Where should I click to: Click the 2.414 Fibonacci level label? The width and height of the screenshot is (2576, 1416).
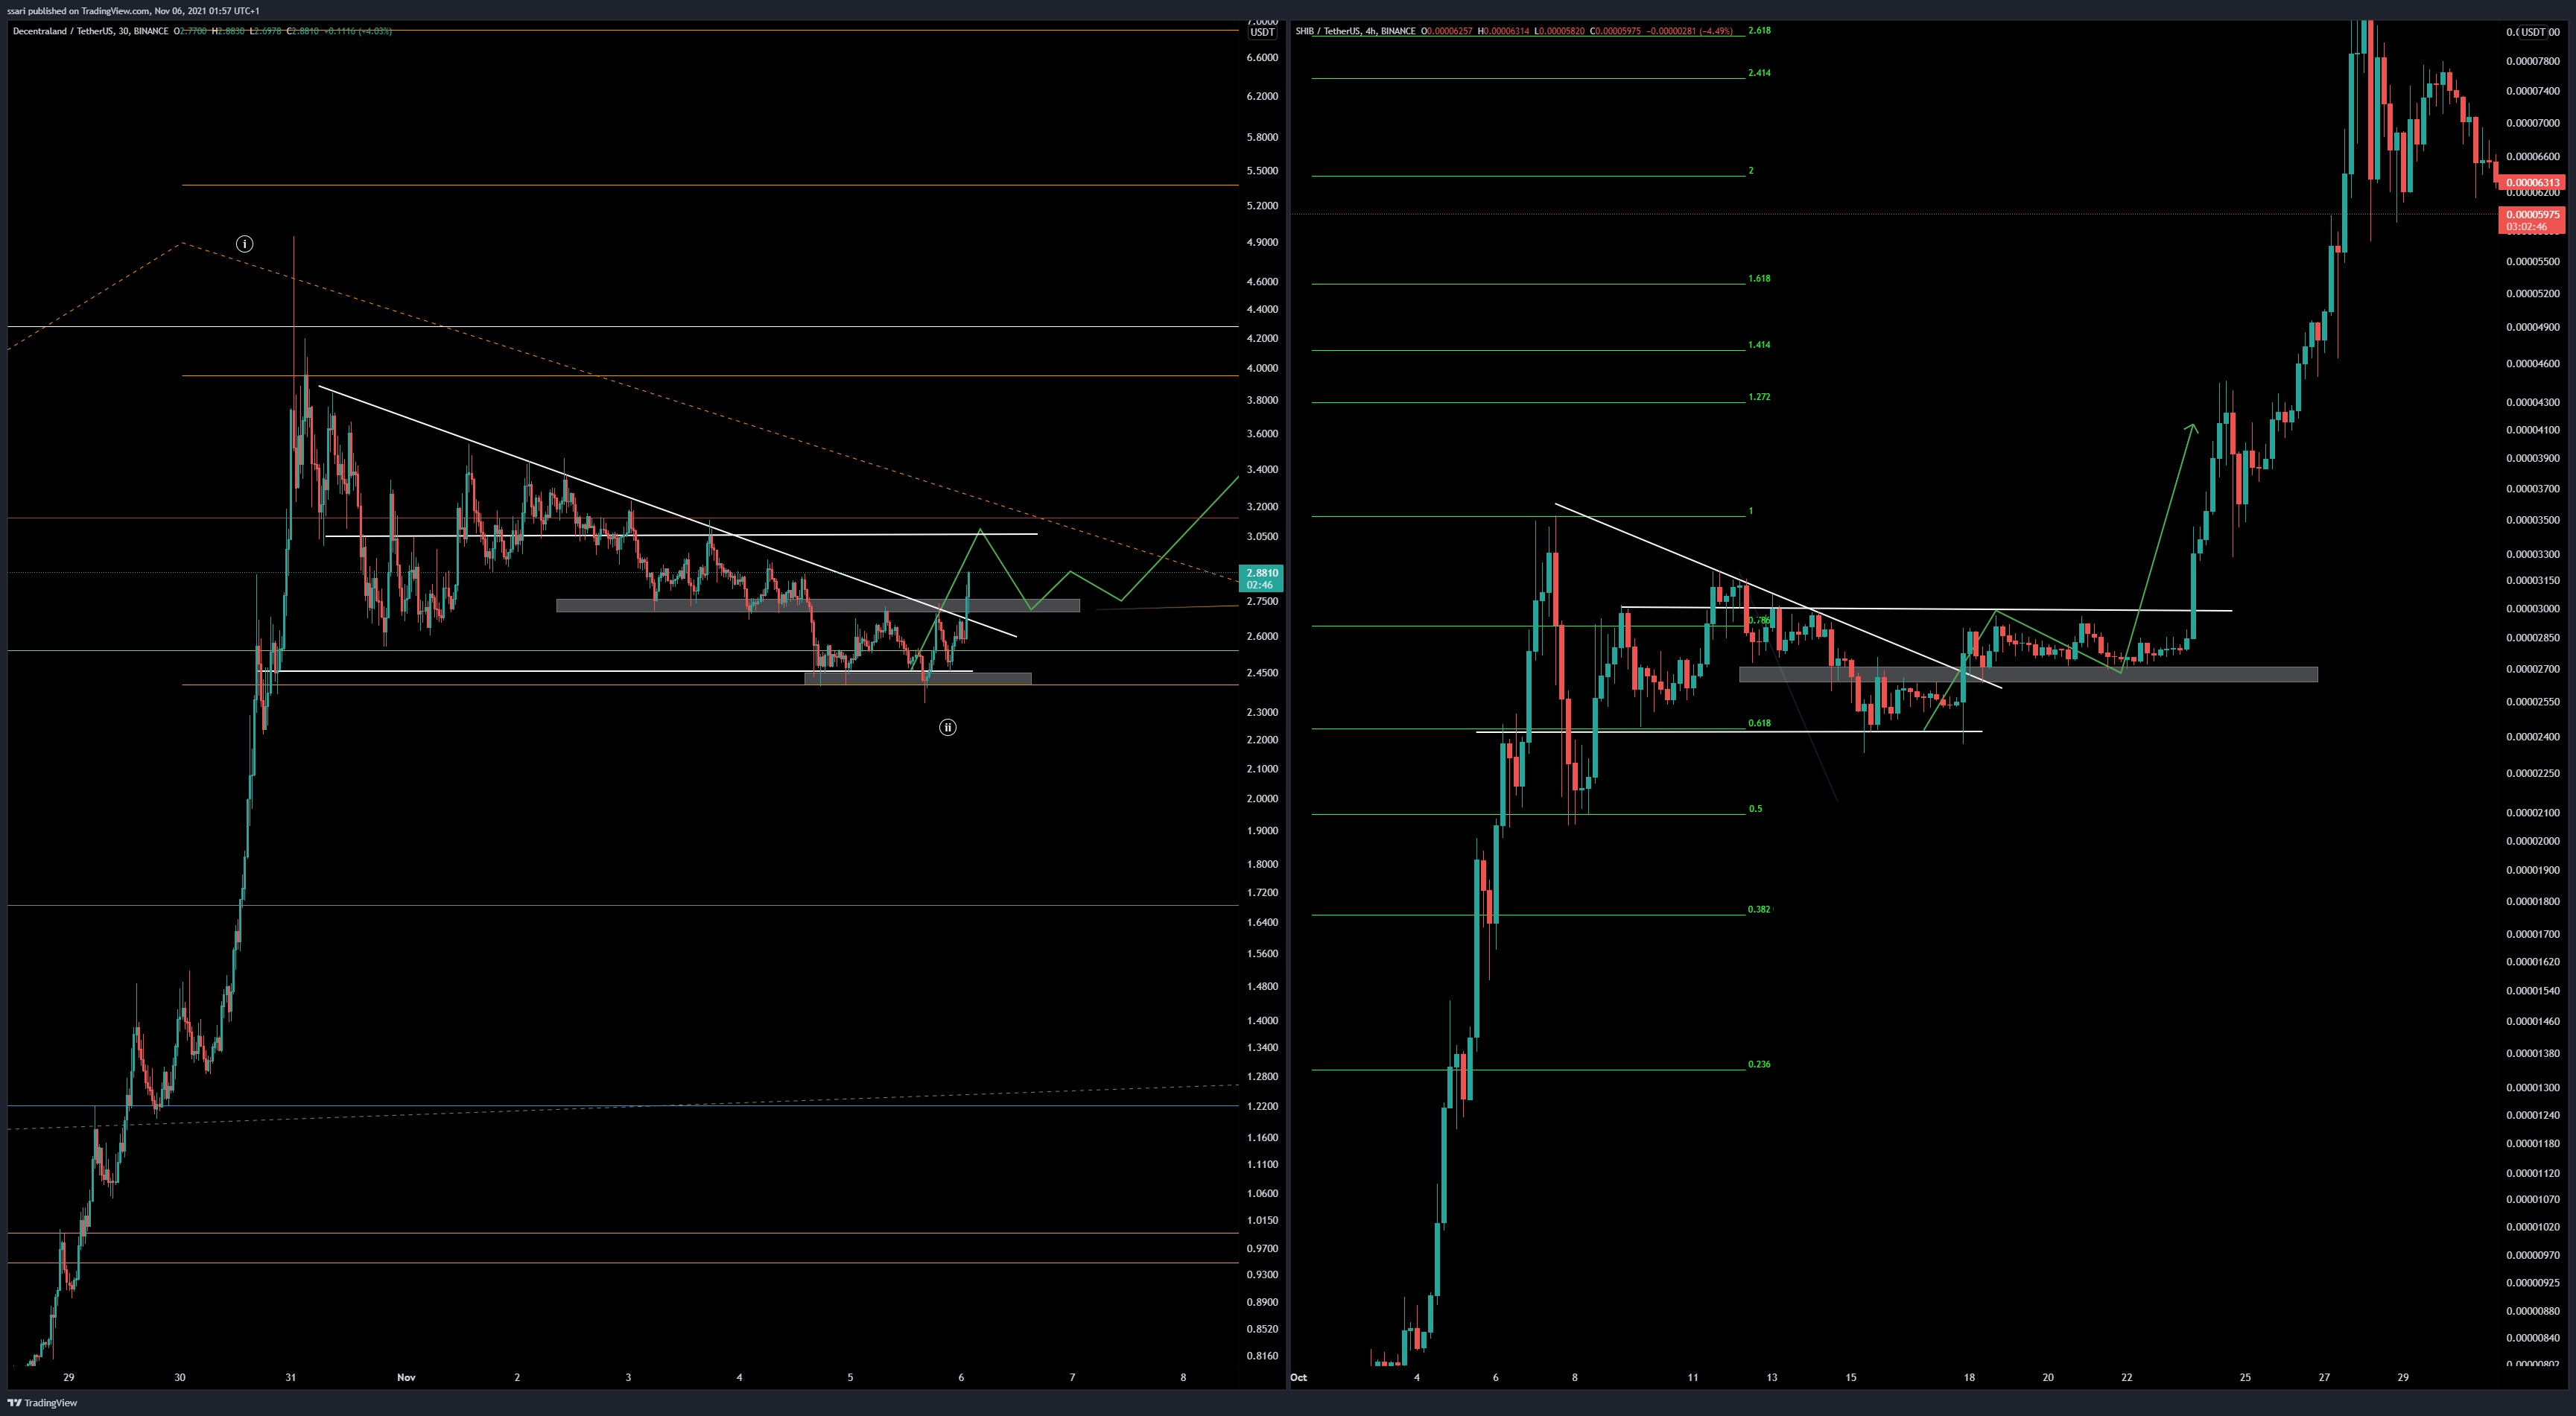[x=1759, y=73]
